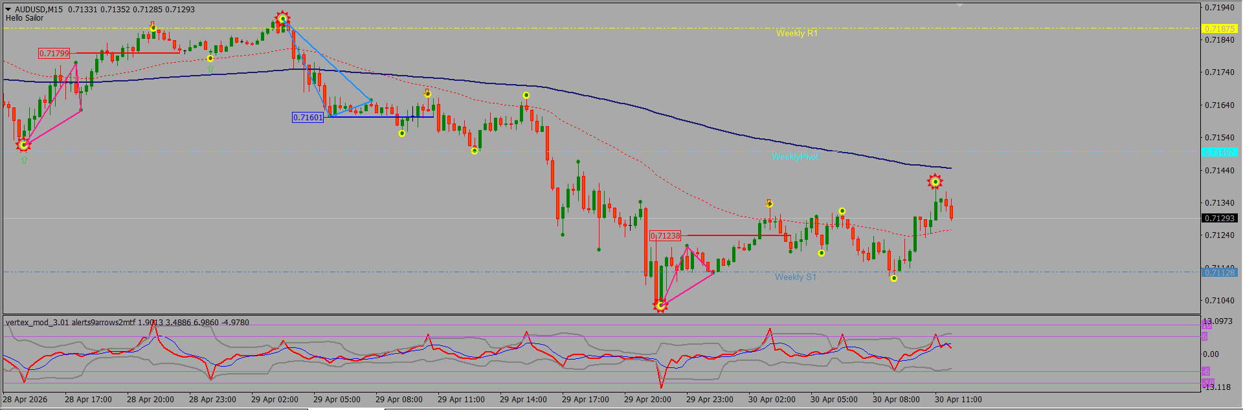Click the 29 Apr 08:00 time axis label
This screenshot has width=1243, height=410.
[399, 399]
